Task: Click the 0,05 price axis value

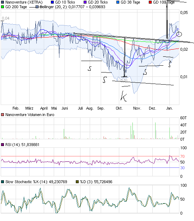Action: [184, 12]
